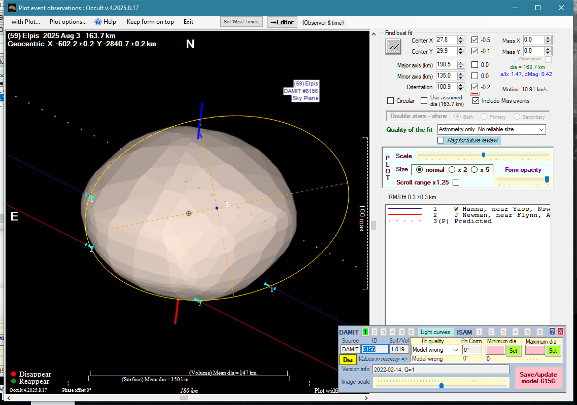Open the with Plot menu
The height and width of the screenshot is (405, 577).
point(26,22)
